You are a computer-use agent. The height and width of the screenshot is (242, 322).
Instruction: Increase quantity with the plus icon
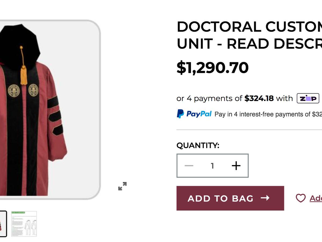(x=236, y=166)
